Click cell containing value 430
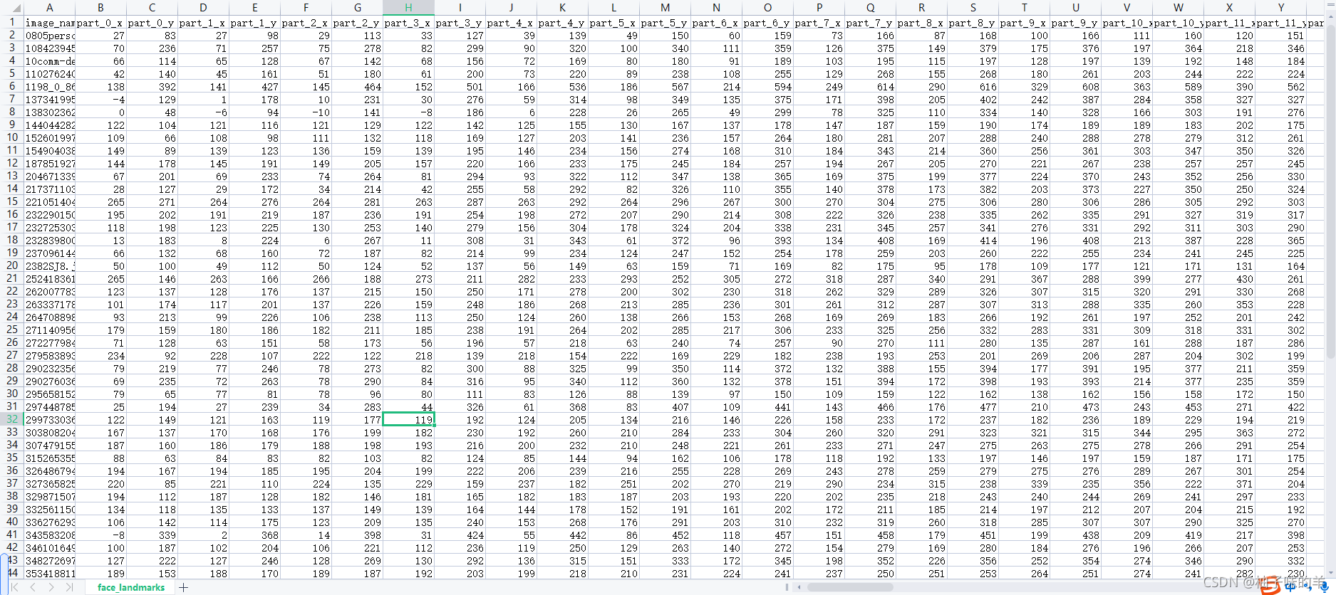 (1229, 279)
